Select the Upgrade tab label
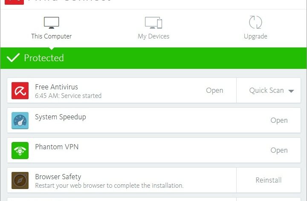 pos(255,36)
